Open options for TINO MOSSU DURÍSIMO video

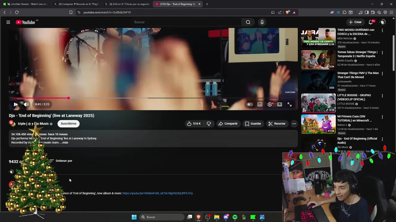382,31
